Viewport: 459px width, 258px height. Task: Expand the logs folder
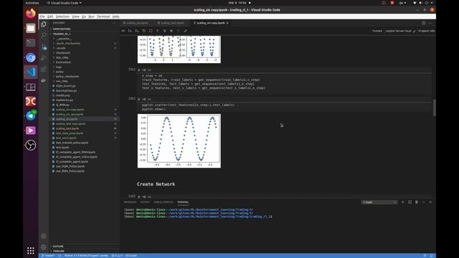tap(85, 67)
